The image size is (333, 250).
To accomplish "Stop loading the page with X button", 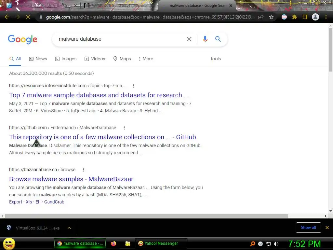I will coord(28,17).
